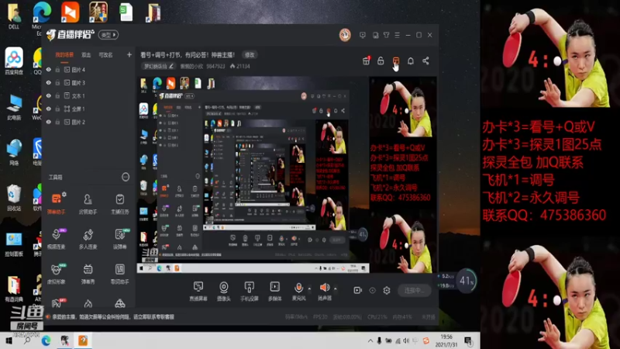Open the 多人连麦 tool
620x349 pixels.
pos(88,238)
